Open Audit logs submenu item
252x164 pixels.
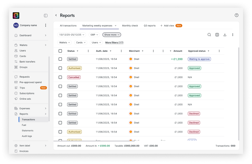pyautogui.click(x=27, y=136)
